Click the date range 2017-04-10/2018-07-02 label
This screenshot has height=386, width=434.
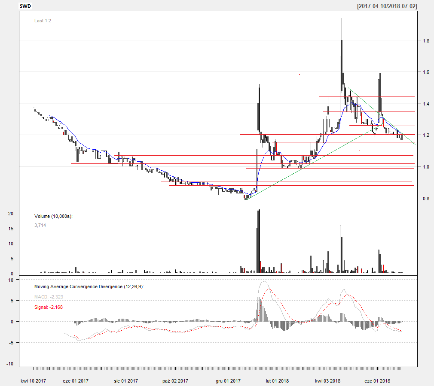click(387, 6)
